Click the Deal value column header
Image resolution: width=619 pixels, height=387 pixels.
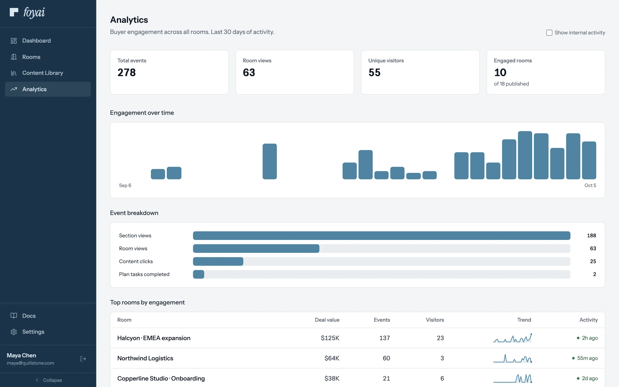click(327, 320)
